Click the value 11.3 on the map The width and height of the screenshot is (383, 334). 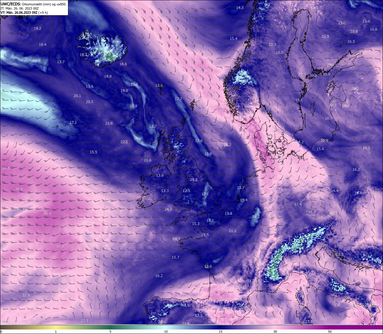coord(36,61)
